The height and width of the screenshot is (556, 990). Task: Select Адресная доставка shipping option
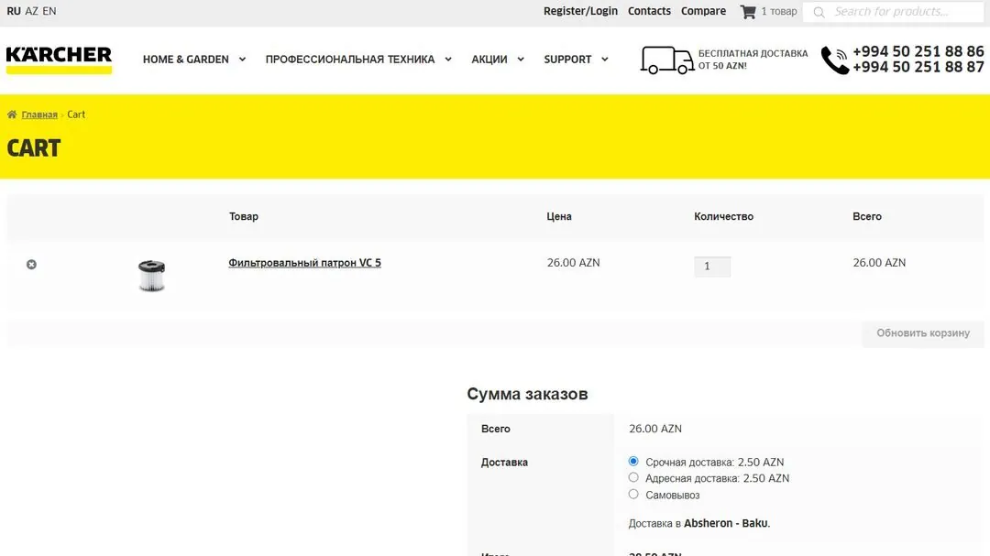point(633,478)
